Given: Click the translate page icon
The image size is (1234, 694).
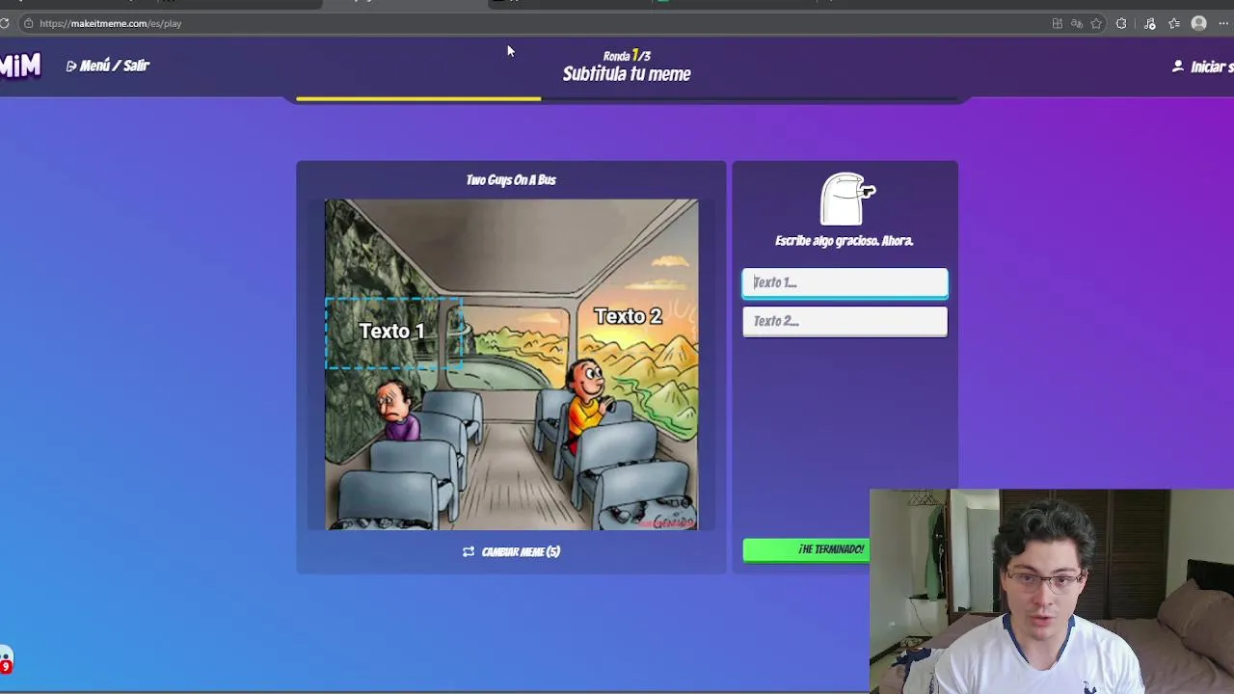Looking at the screenshot, I should [1077, 23].
